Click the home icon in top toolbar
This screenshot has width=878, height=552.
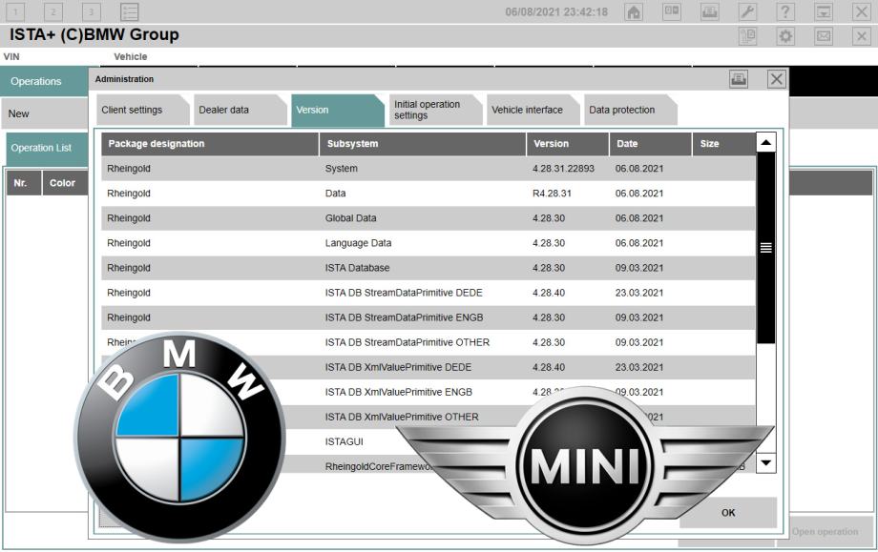[x=634, y=11]
